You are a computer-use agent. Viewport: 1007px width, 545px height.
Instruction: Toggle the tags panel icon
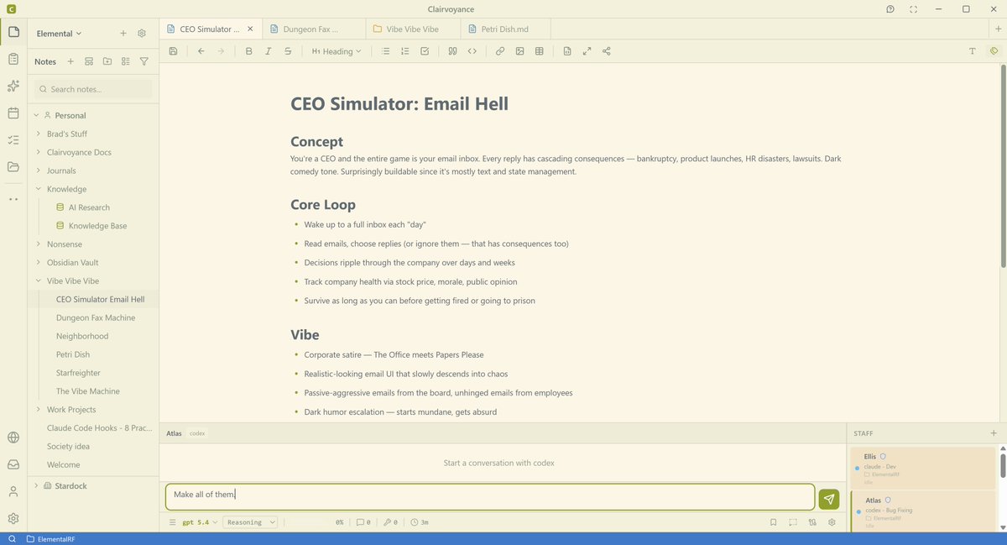[994, 51]
